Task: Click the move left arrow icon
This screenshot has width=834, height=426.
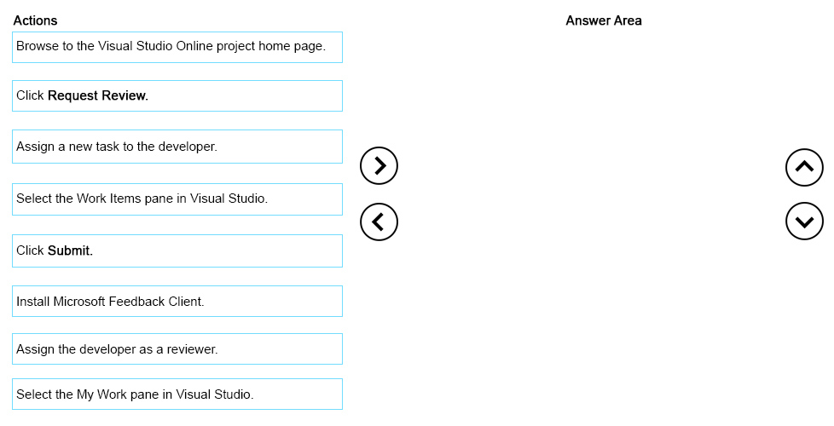Action: pyautogui.click(x=379, y=222)
